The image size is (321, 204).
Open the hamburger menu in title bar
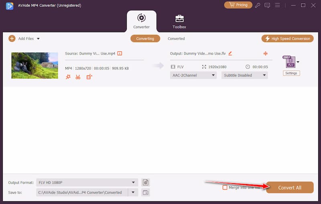click(278, 5)
